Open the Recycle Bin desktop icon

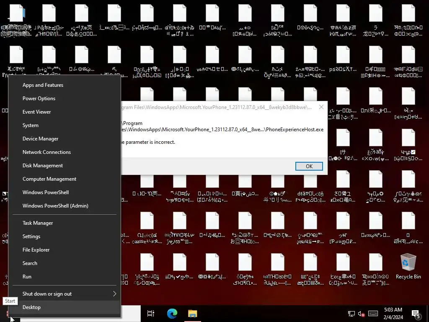[x=408, y=266]
